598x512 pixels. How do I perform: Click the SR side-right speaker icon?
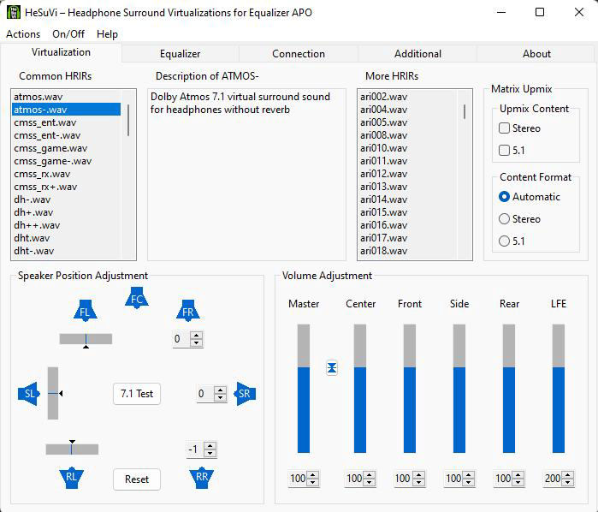point(245,394)
